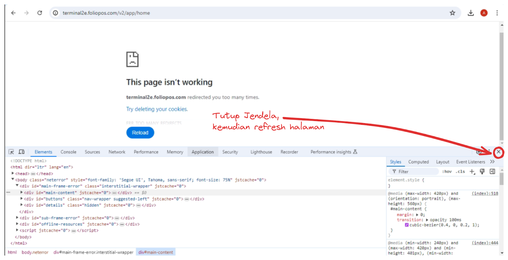This screenshot has height=260, width=508.
Task: Toggle the device toolbar icon
Action: [22, 152]
